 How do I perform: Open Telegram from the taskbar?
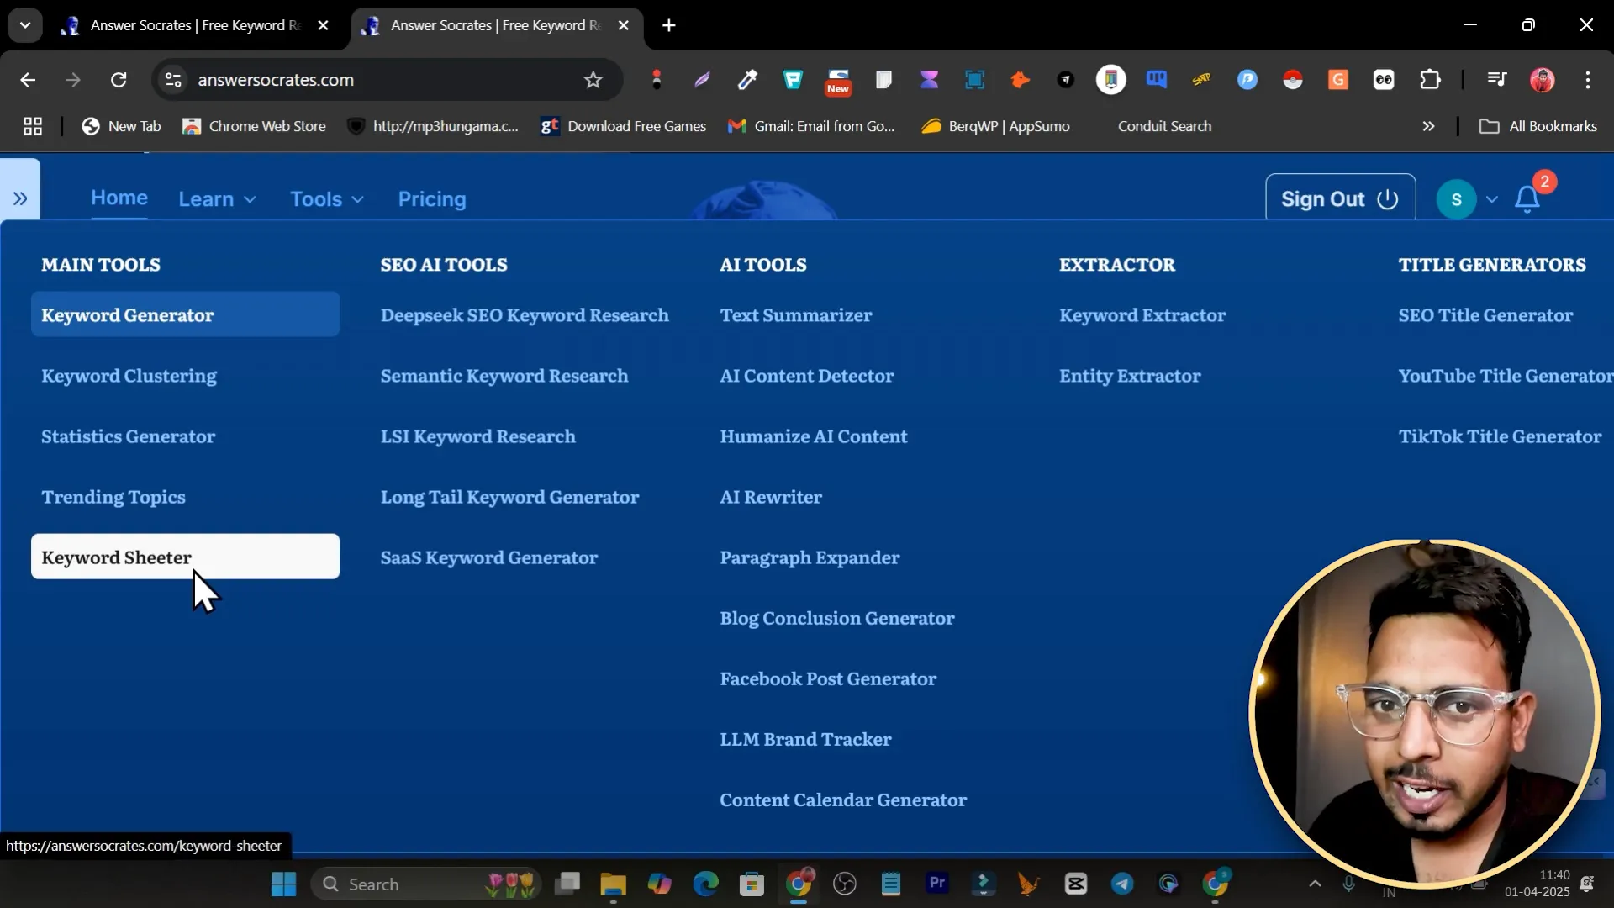(x=1121, y=884)
